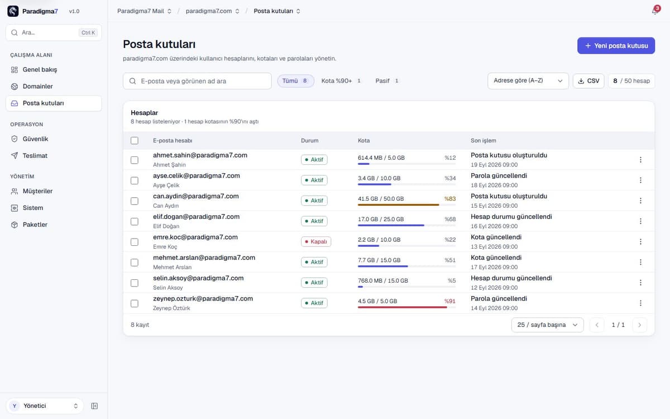Image resolution: width=670 pixels, height=419 pixels.
Task: Filter by Pasif tab
Action: pyautogui.click(x=387, y=81)
